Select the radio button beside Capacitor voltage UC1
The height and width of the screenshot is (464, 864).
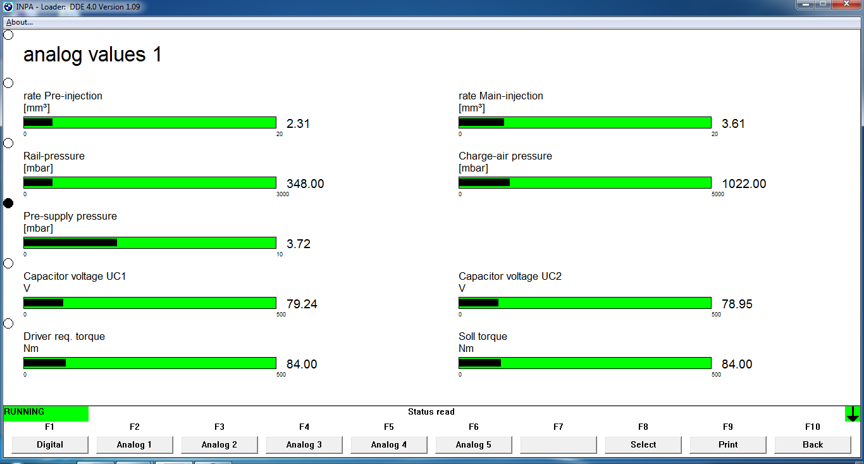[x=8, y=263]
